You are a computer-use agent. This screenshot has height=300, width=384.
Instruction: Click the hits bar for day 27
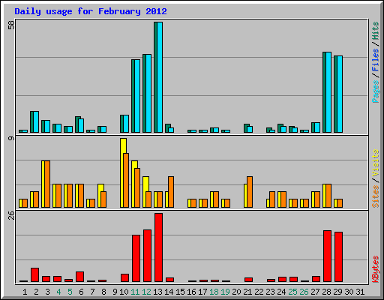click(313, 127)
